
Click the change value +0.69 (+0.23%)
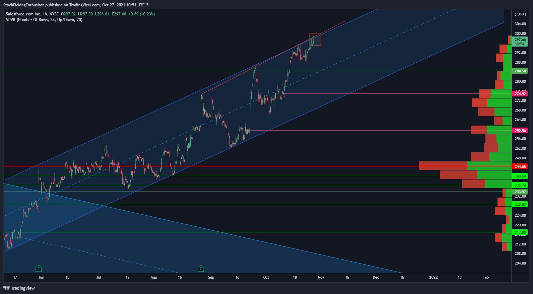coord(142,14)
